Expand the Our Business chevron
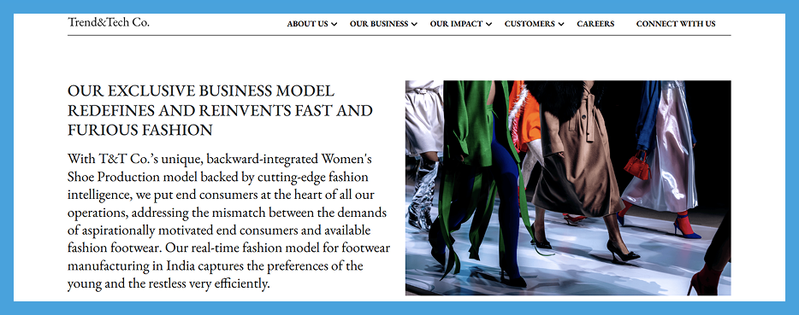 click(414, 24)
